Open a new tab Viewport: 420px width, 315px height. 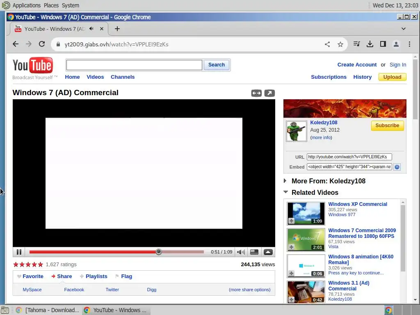(x=117, y=29)
